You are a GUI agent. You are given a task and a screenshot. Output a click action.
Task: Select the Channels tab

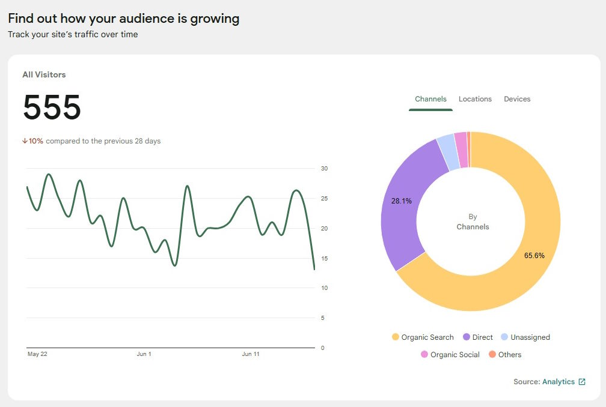pos(430,98)
